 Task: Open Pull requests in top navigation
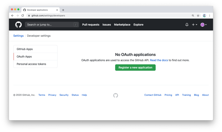pyautogui.click(x=91, y=25)
